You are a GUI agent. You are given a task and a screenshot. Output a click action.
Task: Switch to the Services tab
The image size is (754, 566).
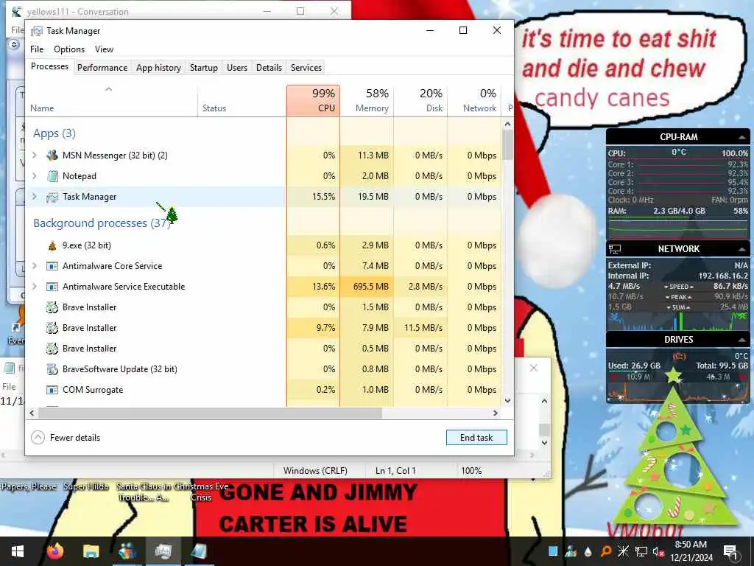click(x=306, y=68)
